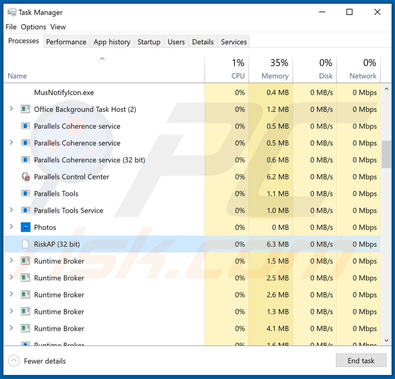Sort processes by Network column
The image size is (395, 379).
pyautogui.click(x=358, y=70)
